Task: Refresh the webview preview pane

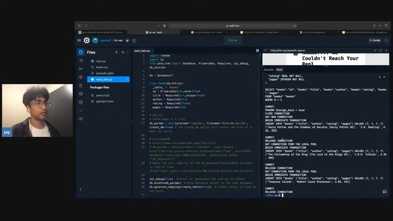Action: [265, 50]
